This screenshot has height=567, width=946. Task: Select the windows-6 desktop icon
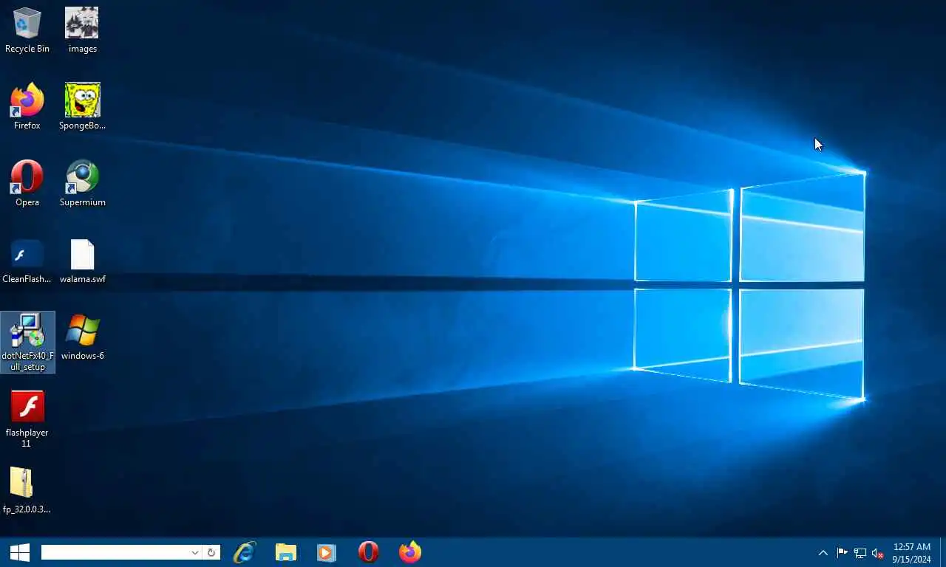(82, 337)
